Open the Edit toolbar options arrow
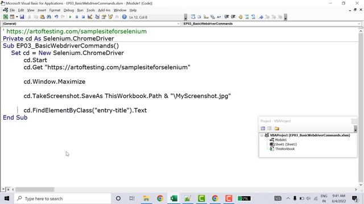Viewport: 364px width, 204px height. tap(286, 17)
